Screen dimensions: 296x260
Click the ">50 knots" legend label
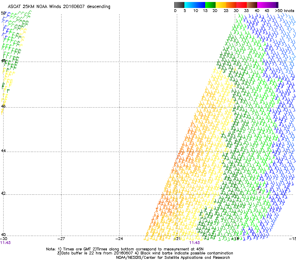pyautogui.click(x=284, y=11)
